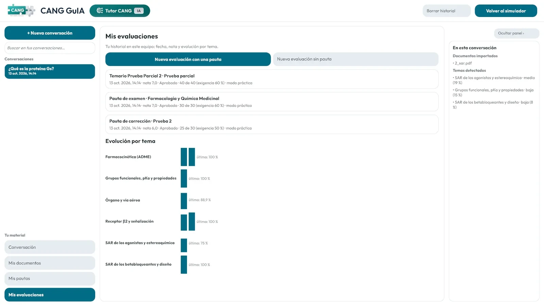Click the CANG IA puzzle logo
The height and width of the screenshot is (306, 544).
(x=21, y=11)
